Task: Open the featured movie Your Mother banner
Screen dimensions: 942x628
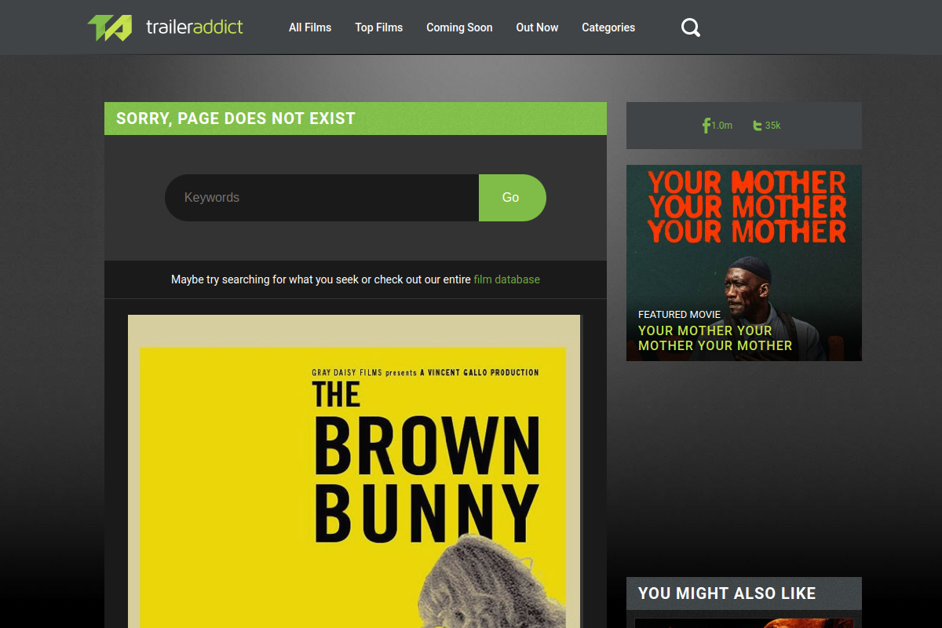Action: coord(744,263)
